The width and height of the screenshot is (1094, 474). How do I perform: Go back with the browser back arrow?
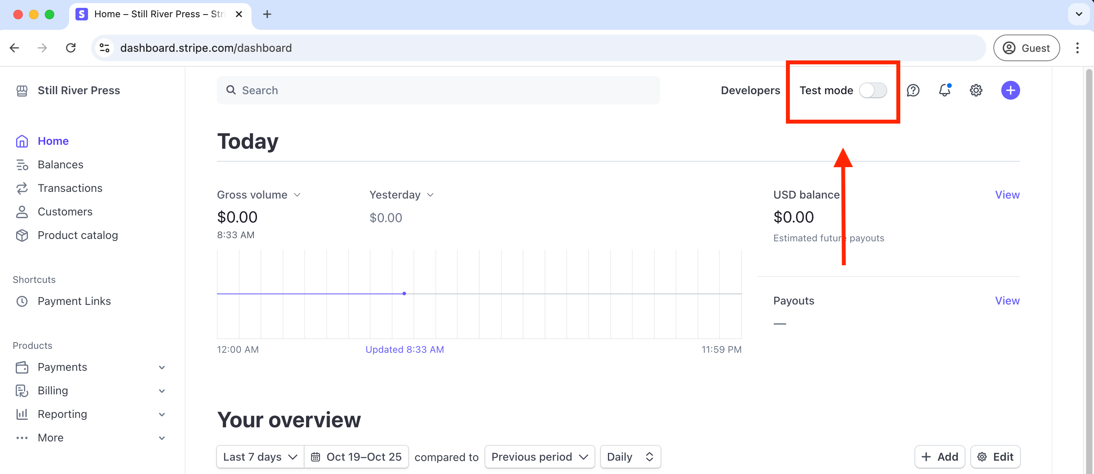(x=15, y=48)
